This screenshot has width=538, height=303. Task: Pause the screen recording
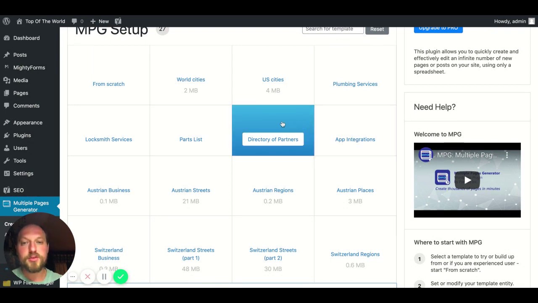104,277
